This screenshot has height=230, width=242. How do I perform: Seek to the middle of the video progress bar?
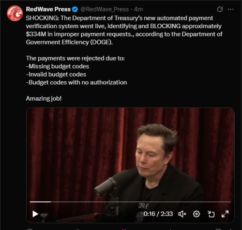coord(131,202)
